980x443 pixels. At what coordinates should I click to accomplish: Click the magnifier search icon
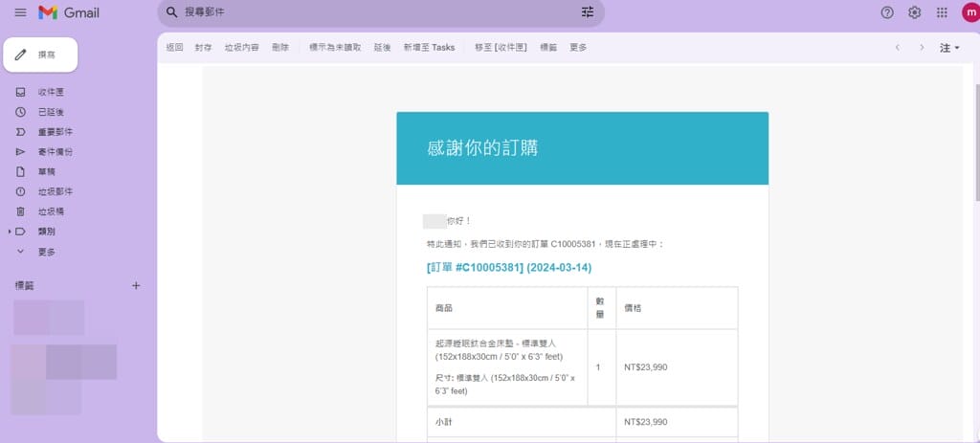(x=172, y=11)
